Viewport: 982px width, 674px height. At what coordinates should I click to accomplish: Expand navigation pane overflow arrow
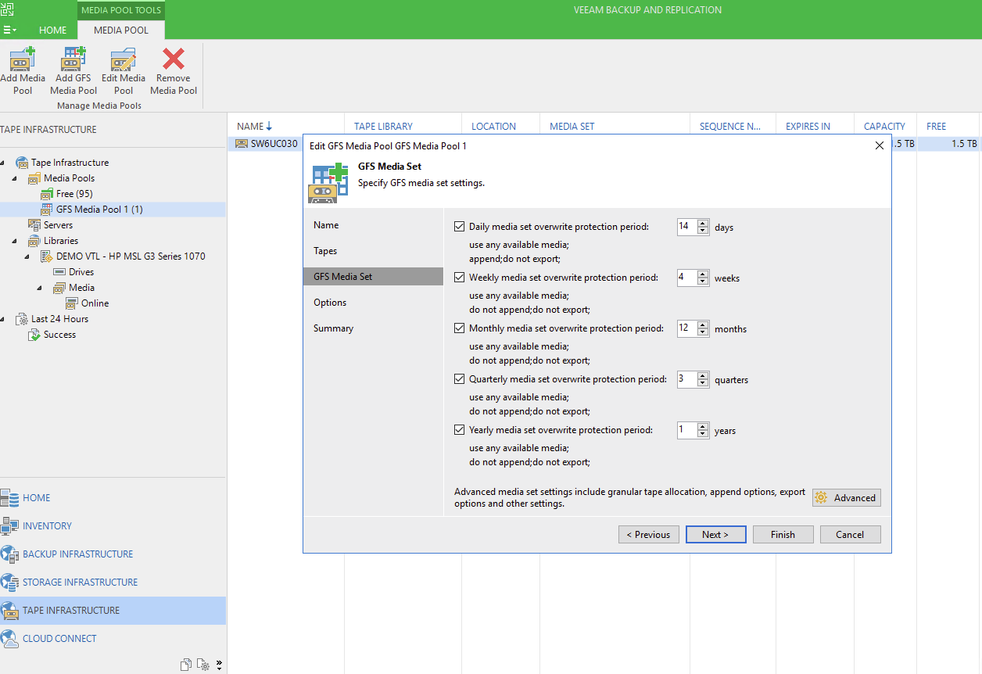click(219, 665)
